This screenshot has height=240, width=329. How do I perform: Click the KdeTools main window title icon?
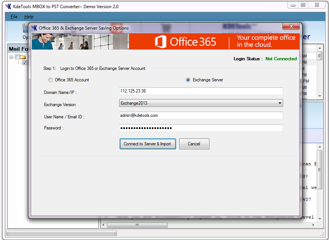pyautogui.click(x=9, y=7)
